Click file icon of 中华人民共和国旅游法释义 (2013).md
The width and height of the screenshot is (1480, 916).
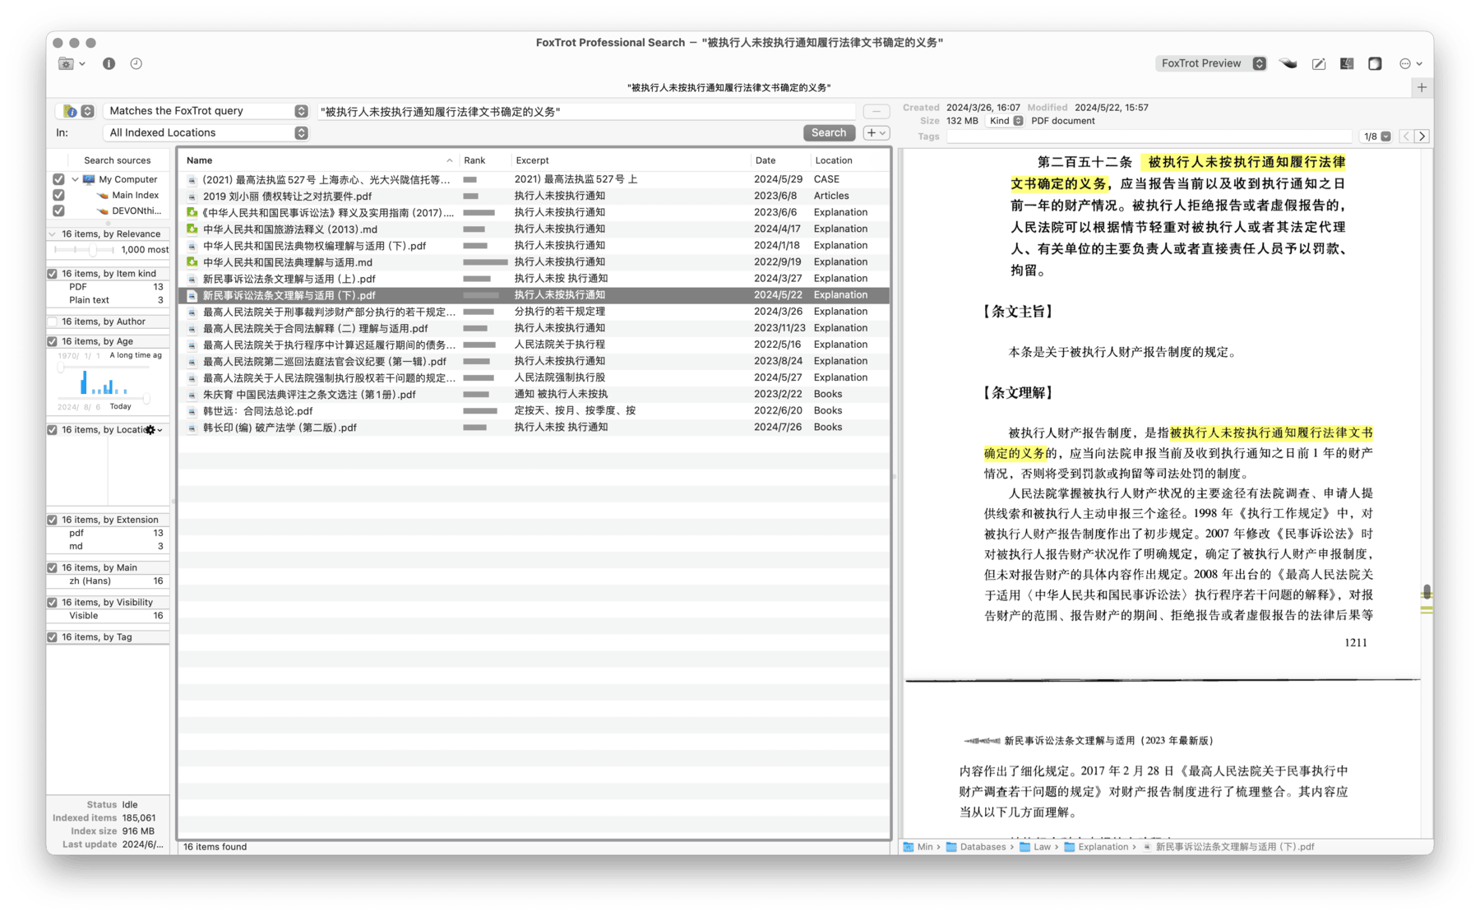[192, 229]
